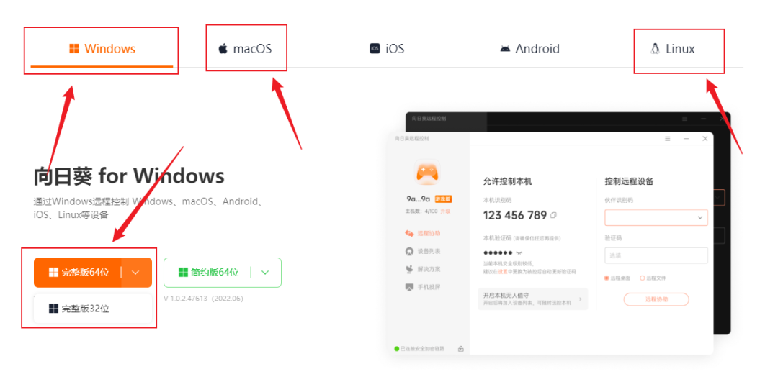778x387 pixels.
Task: Switch to the iOS platform tab
Action: [x=387, y=49]
